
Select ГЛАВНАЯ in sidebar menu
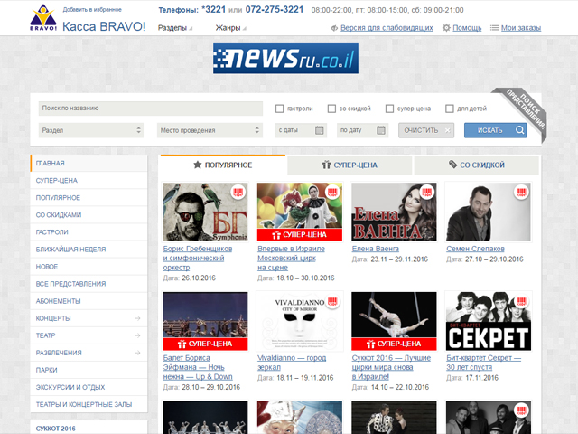tap(89, 163)
